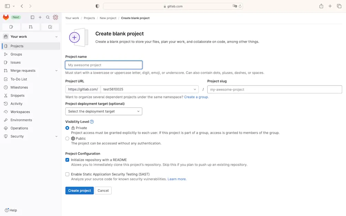Click the Help icon at bottom left
Image resolution: width=346 pixels, height=216 pixels.
click(x=7, y=210)
